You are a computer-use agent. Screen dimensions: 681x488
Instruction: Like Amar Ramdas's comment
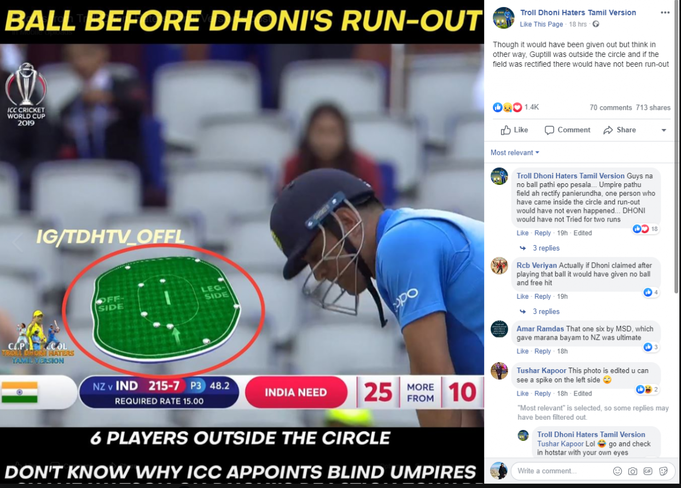tap(522, 351)
